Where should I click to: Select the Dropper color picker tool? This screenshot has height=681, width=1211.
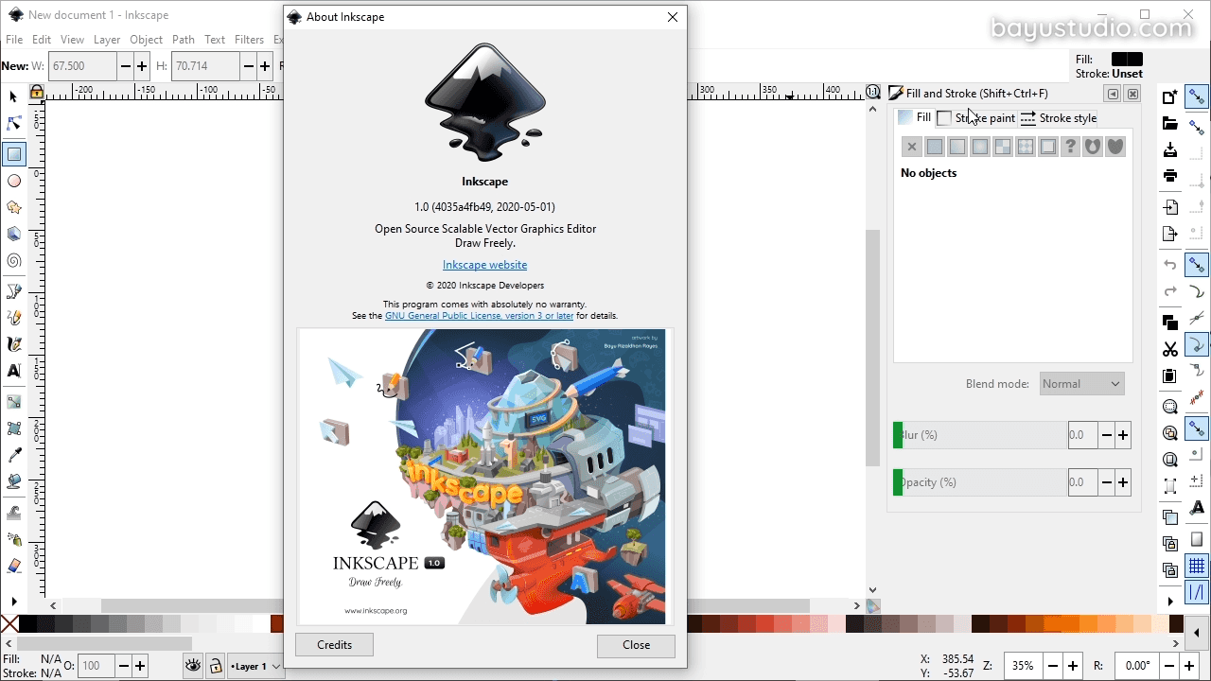pyautogui.click(x=13, y=455)
